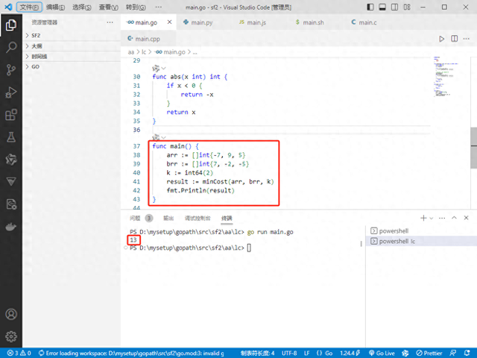Open terminal panel more actions
The image size is (477, 358).
[442, 218]
